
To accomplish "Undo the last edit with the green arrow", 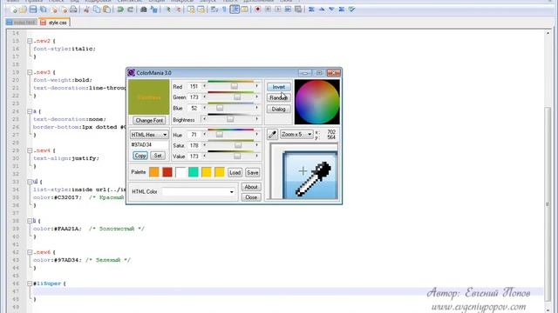I will coord(120,10).
